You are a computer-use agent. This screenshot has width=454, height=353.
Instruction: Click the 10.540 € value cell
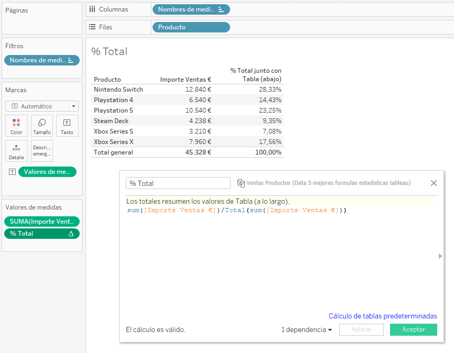(198, 111)
